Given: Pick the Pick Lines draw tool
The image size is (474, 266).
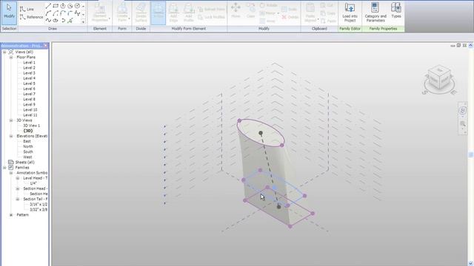Looking at the screenshot, I should click(x=70, y=21).
